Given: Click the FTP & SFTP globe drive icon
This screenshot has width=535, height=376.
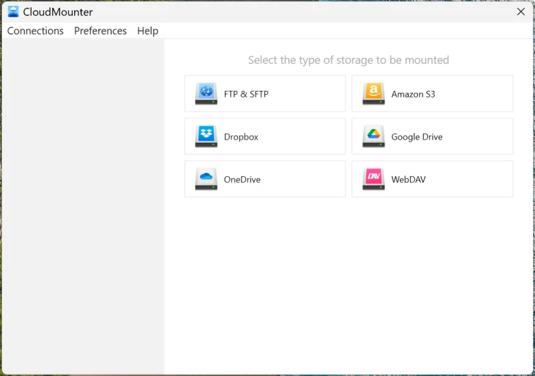Looking at the screenshot, I should (206, 93).
